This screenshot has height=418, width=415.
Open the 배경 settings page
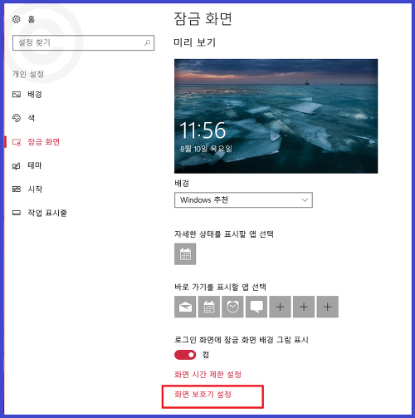point(35,95)
